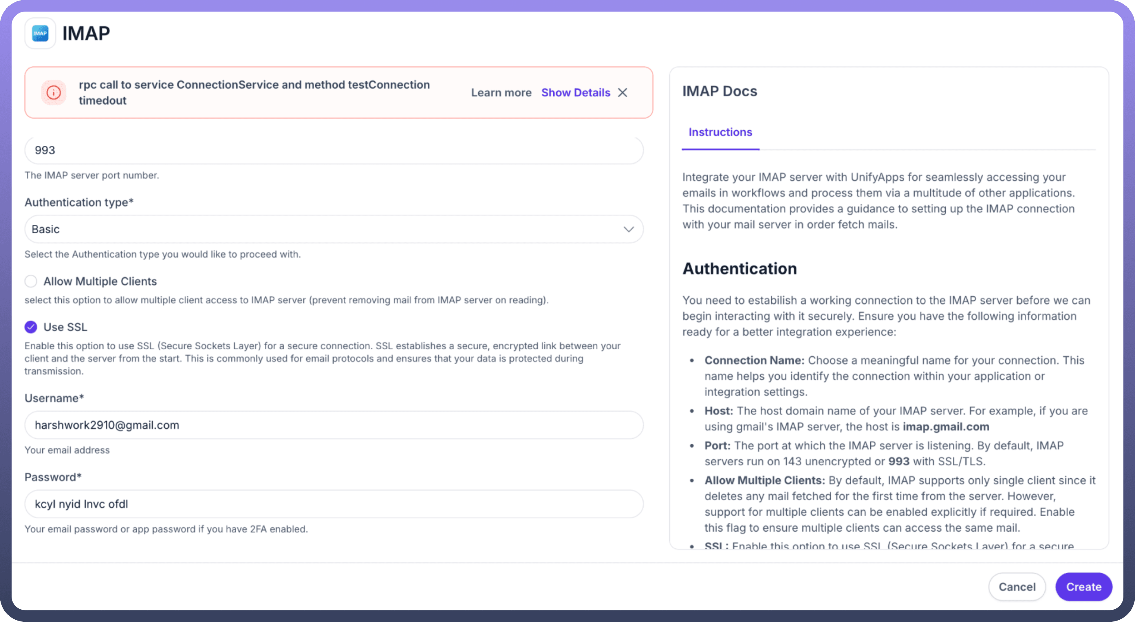Image resolution: width=1135 pixels, height=622 pixels.
Task: Click the IMAP Docs heading
Action: tap(720, 91)
